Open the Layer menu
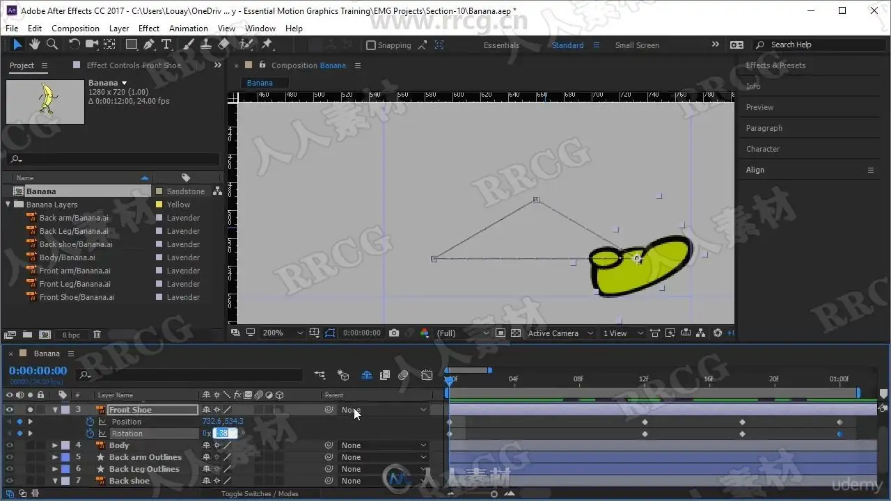Image resolution: width=891 pixels, height=501 pixels. pos(119,29)
